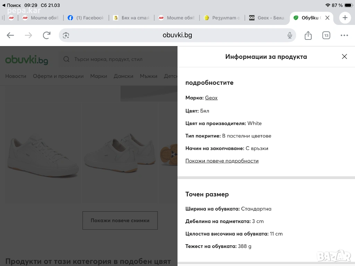Open the Share sheet icon

tap(308, 35)
